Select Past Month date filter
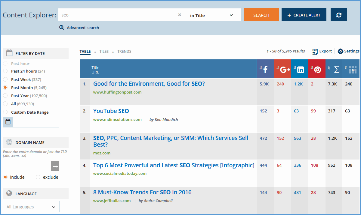The image size is (361, 215). tap(5, 88)
